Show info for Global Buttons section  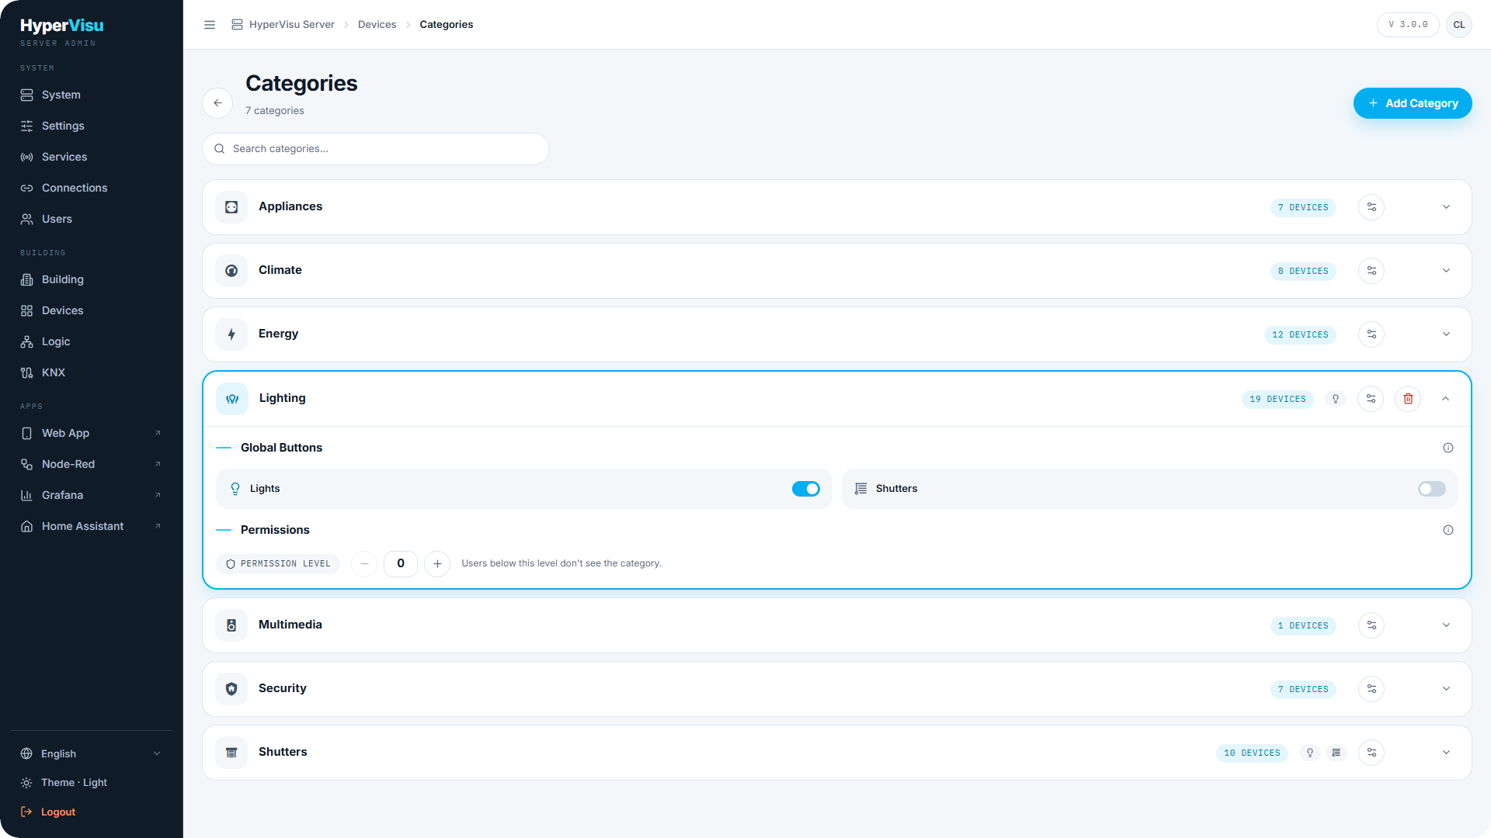(x=1448, y=448)
